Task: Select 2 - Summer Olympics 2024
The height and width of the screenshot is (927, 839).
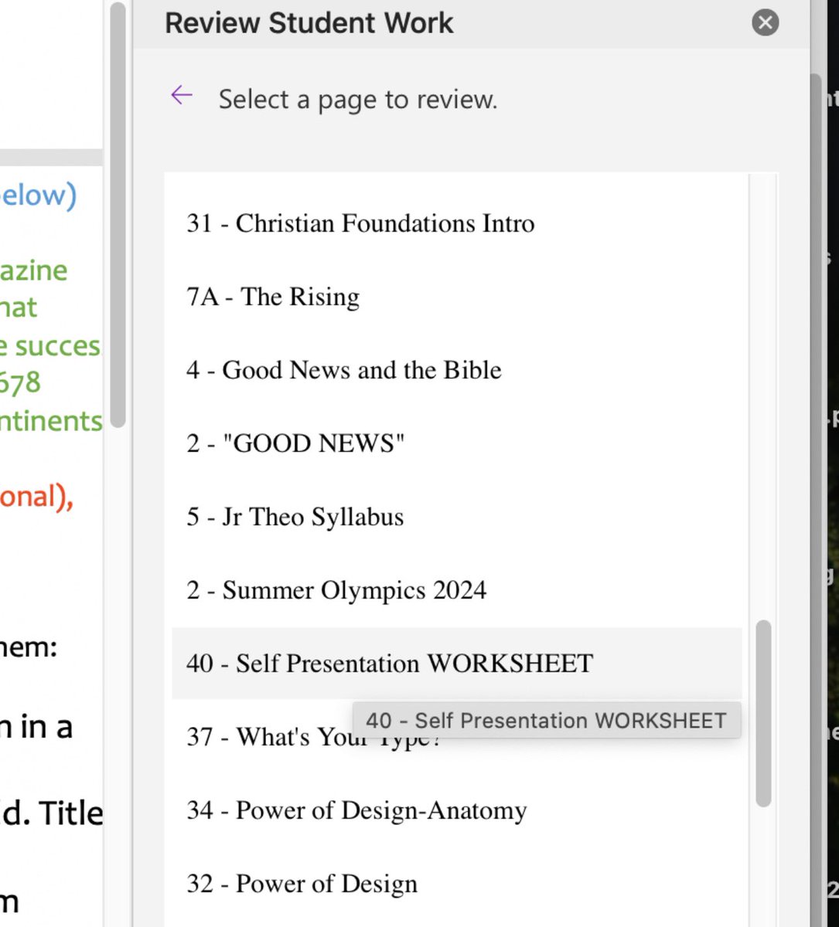Action: click(456, 590)
